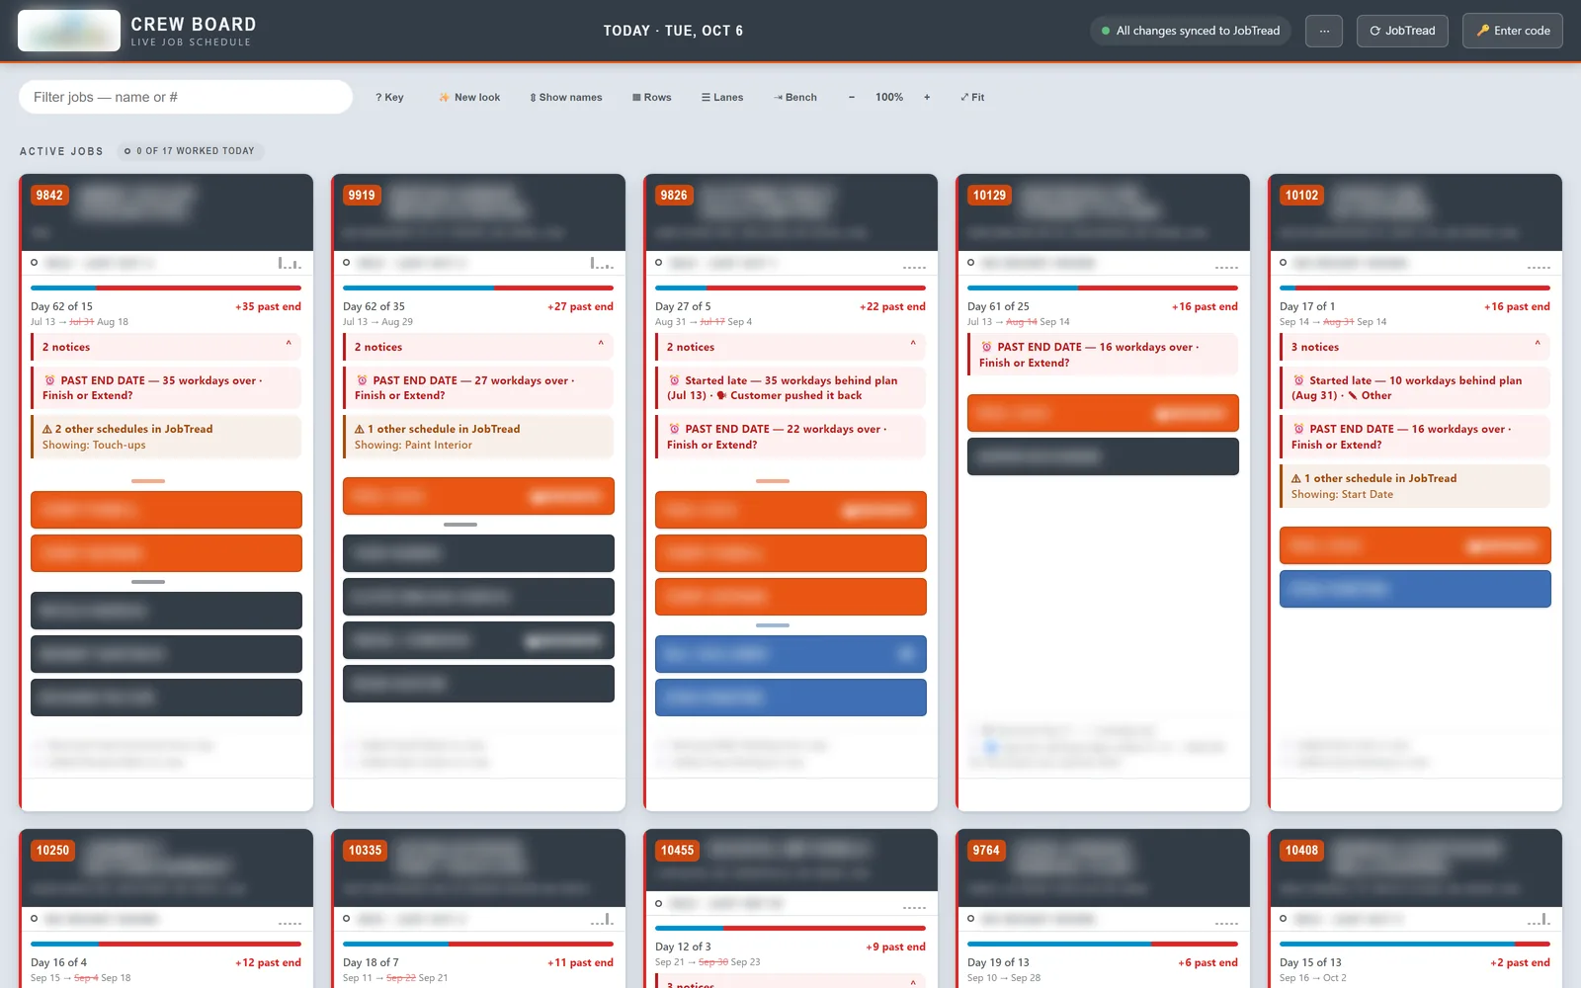The height and width of the screenshot is (988, 1581).
Task: Click PAST END DATE 35 workdays over notice
Action: pos(166,387)
